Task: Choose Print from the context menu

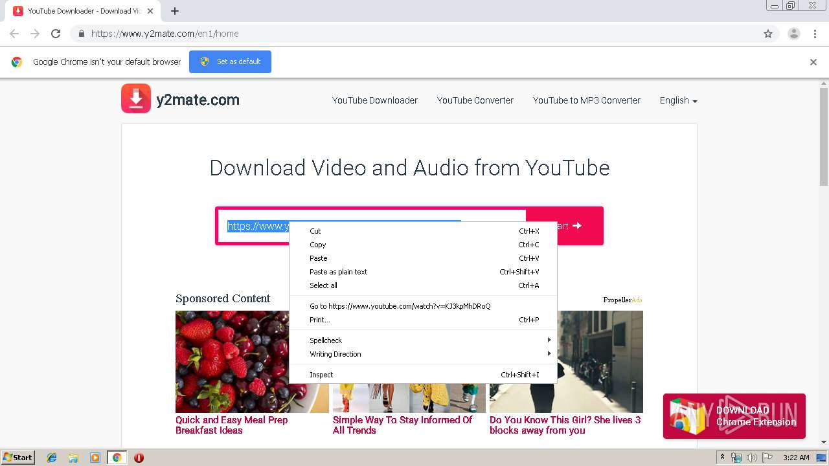Action: [x=423, y=320]
